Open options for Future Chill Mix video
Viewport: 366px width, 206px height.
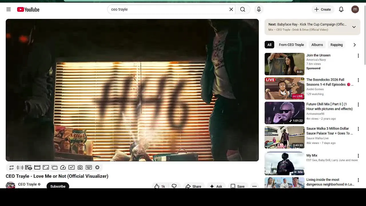(x=358, y=104)
